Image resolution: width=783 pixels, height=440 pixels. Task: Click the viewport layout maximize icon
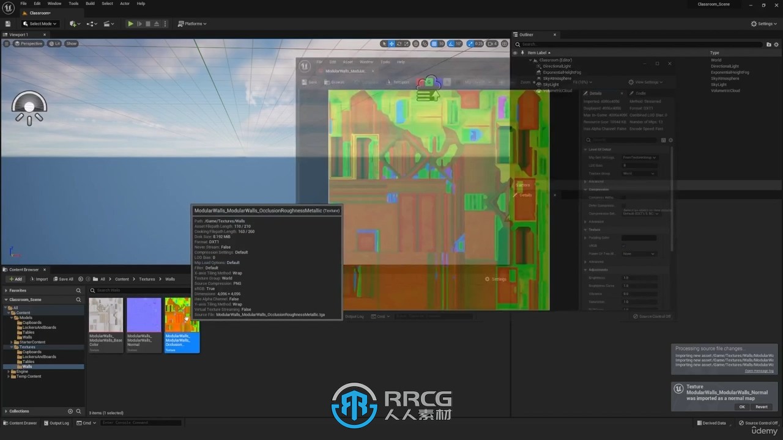(505, 43)
